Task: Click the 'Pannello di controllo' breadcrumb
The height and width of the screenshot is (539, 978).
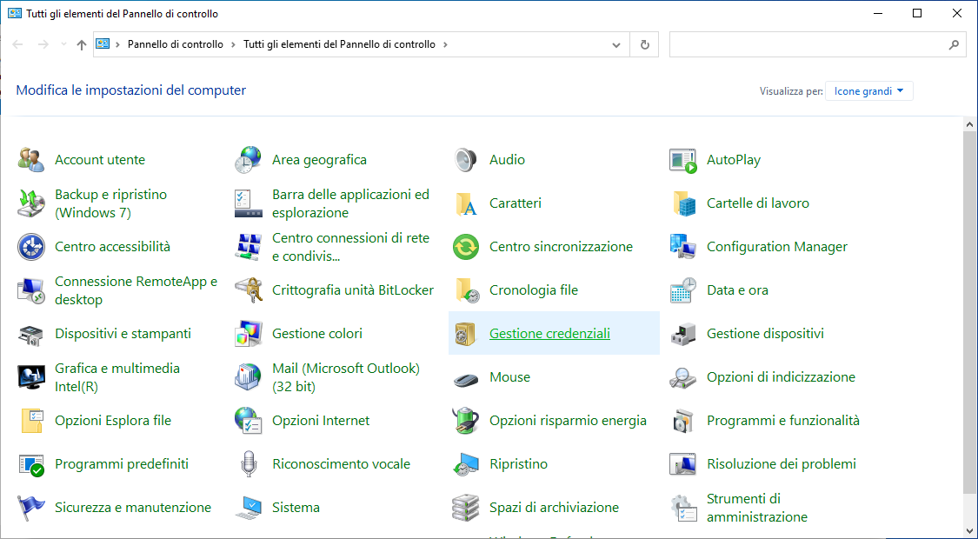Action: pos(176,45)
